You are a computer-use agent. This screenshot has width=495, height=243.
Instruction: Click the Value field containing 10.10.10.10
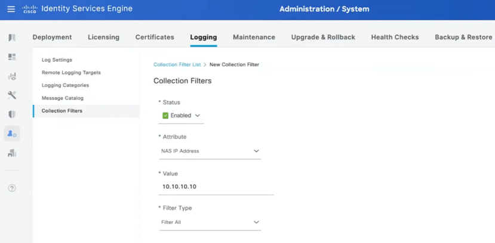[216, 187]
